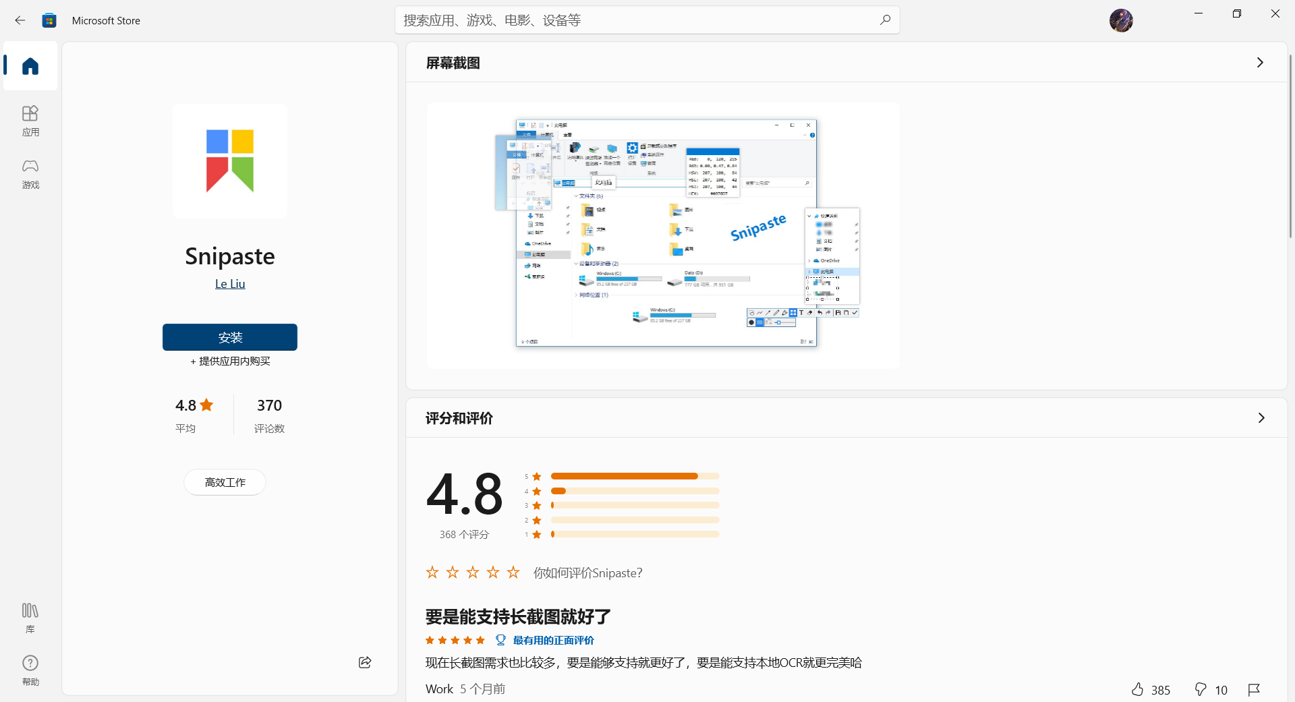The width and height of the screenshot is (1295, 702).
Task: Click the 385 helpful vote count
Action: [x=1161, y=690]
